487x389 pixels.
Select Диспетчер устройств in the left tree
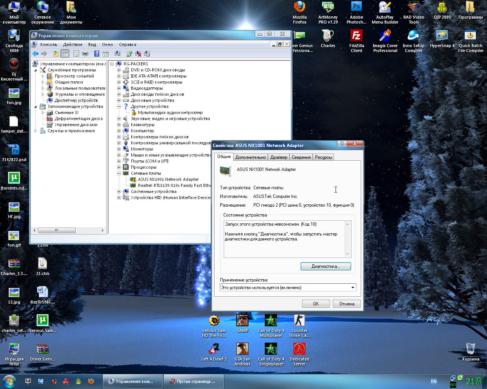click(76, 100)
